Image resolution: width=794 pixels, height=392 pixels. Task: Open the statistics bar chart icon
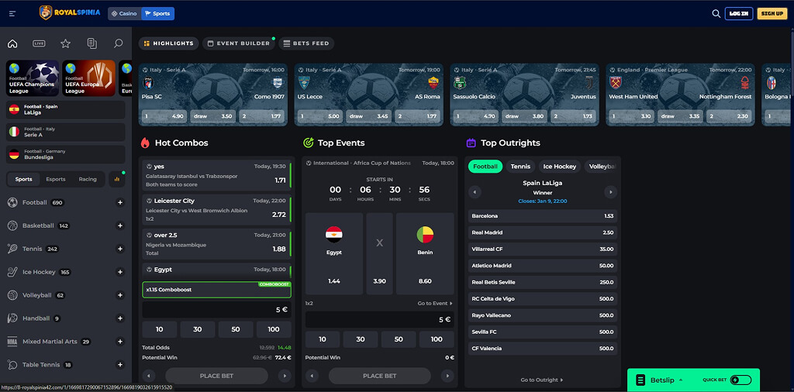117,179
